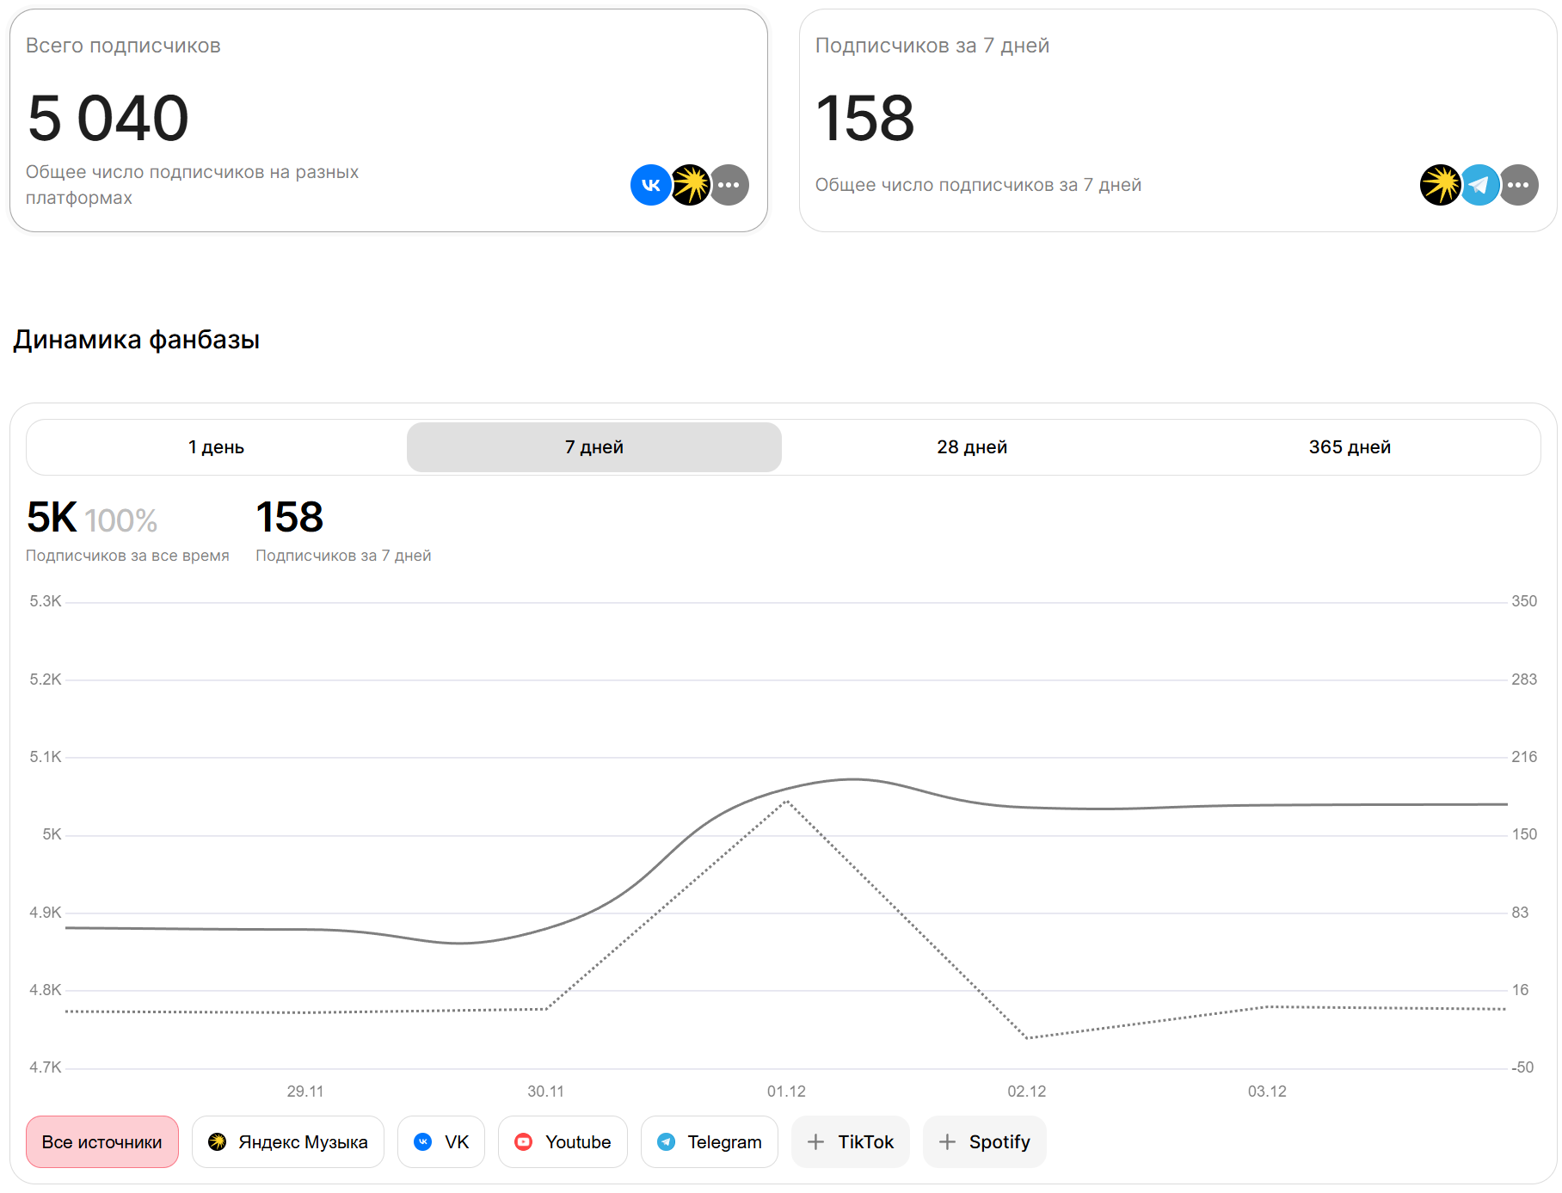The width and height of the screenshot is (1562, 1193).
Task: Click the VK icon in total subscribers card
Action: click(650, 185)
